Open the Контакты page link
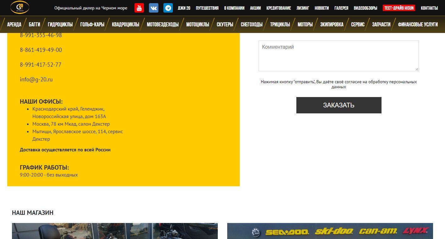The width and height of the screenshot is (445, 239). (429, 8)
